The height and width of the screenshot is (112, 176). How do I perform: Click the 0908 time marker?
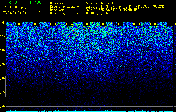pyautogui.click(x=137, y=24)
